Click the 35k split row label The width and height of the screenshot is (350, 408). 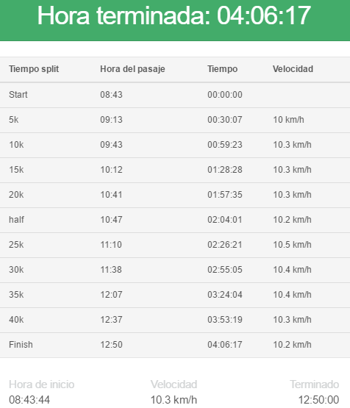pyautogui.click(x=16, y=295)
